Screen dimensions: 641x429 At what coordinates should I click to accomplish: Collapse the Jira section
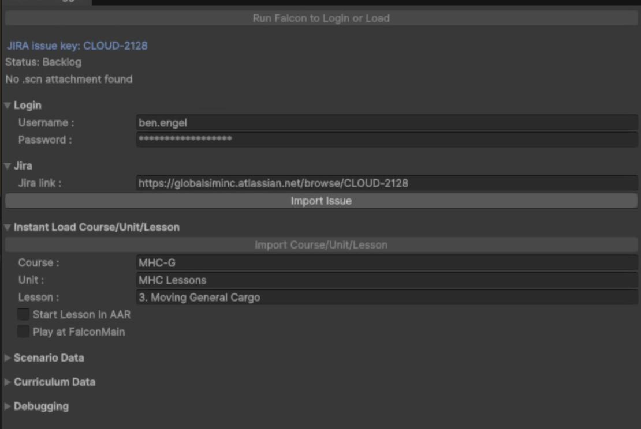[8, 165]
